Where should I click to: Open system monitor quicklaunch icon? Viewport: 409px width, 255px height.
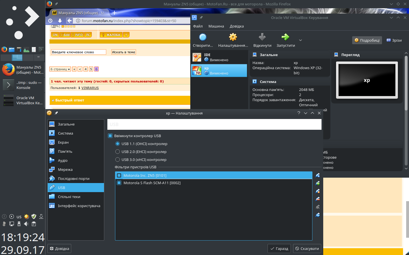(x=26, y=49)
